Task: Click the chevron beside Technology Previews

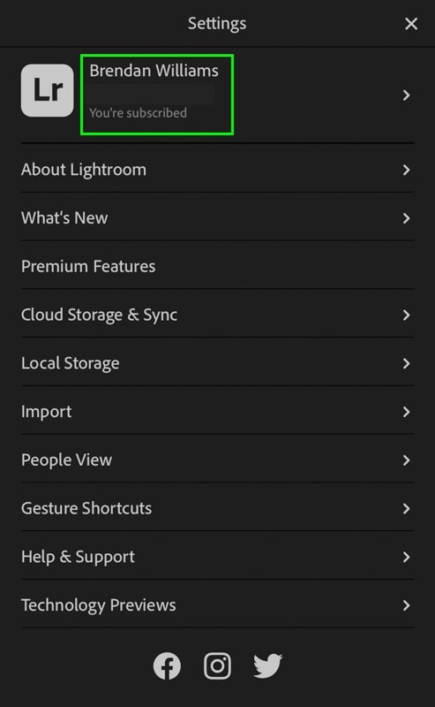Action: point(406,605)
